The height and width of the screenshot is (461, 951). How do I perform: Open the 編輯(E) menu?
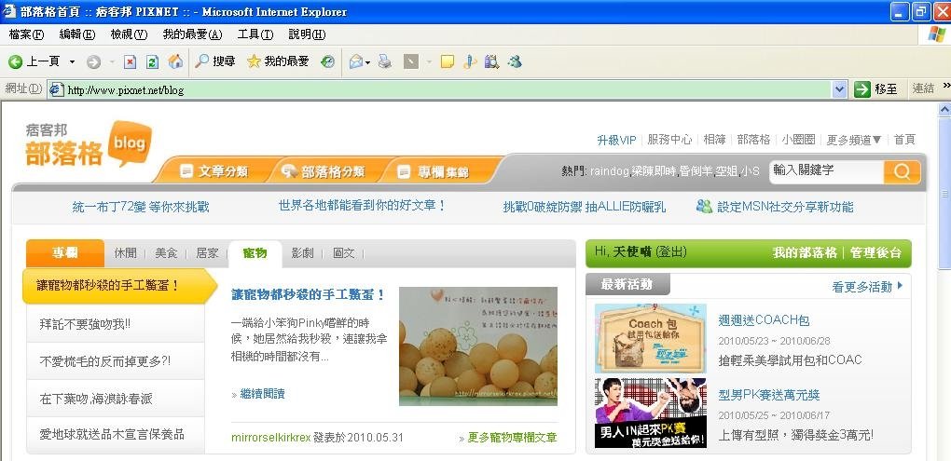(x=77, y=34)
